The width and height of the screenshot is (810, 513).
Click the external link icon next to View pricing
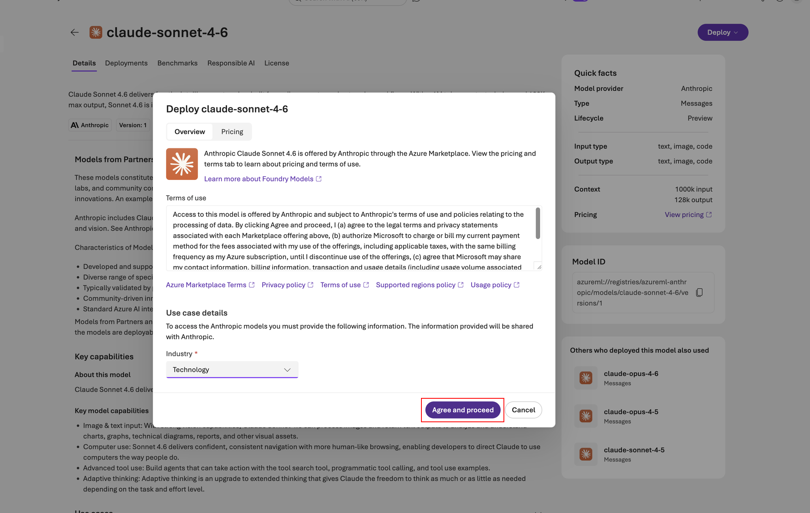pyautogui.click(x=709, y=214)
